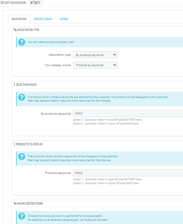The width and height of the screenshot is (183, 224).
Task: Click the link icon next to Association Type
Action: click(15, 30)
